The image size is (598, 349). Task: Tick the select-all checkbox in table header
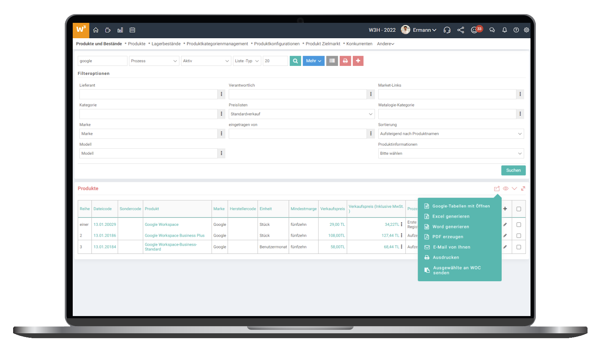click(519, 209)
